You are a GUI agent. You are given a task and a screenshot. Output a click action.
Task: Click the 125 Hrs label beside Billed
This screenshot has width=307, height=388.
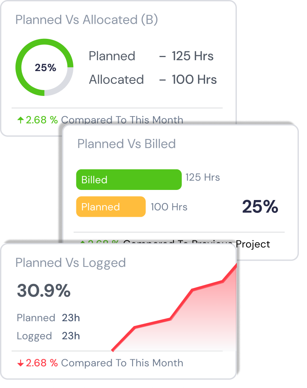[x=202, y=177]
